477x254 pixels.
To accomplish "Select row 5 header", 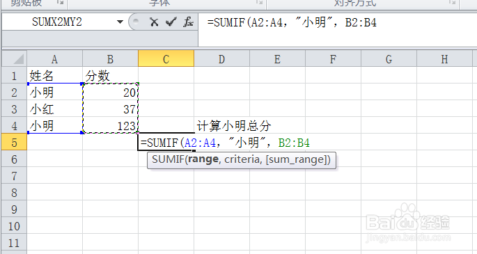I will pos(15,142).
